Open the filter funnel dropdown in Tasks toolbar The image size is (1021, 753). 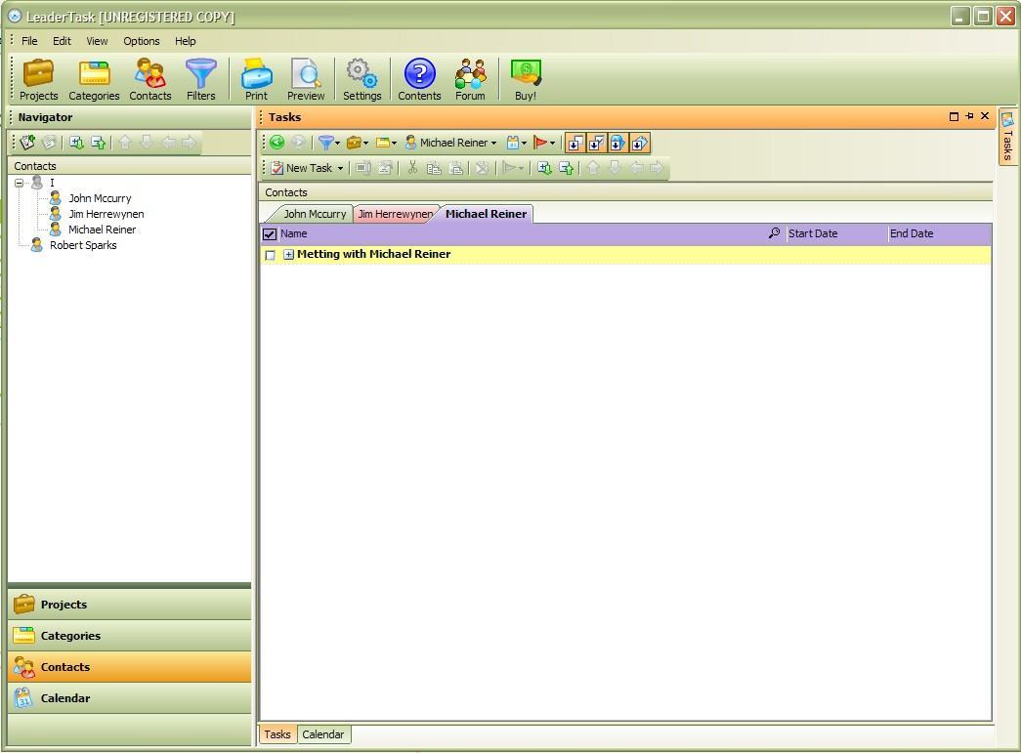329,143
